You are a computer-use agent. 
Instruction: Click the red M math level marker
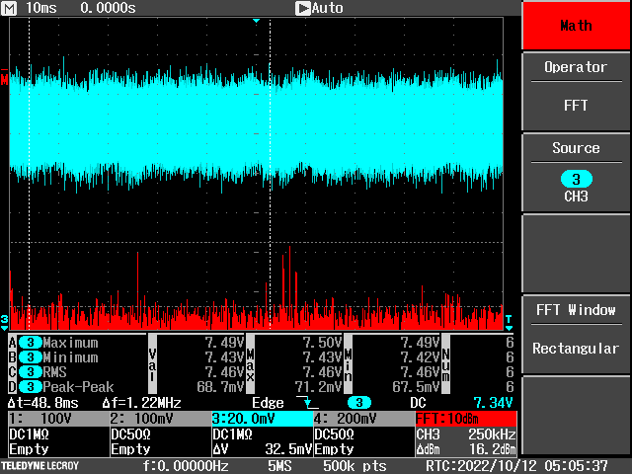[5, 79]
